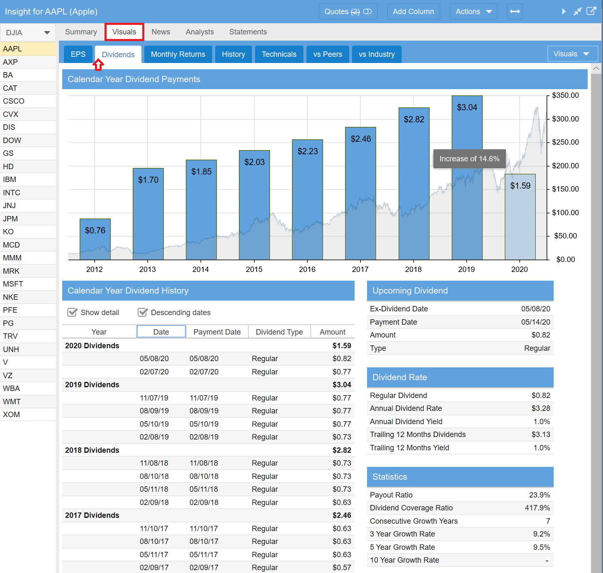The height and width of the screenshot is (573, 603).
Task: Click the Consecutive Growth Years row
Action: (x=460, y=521)
